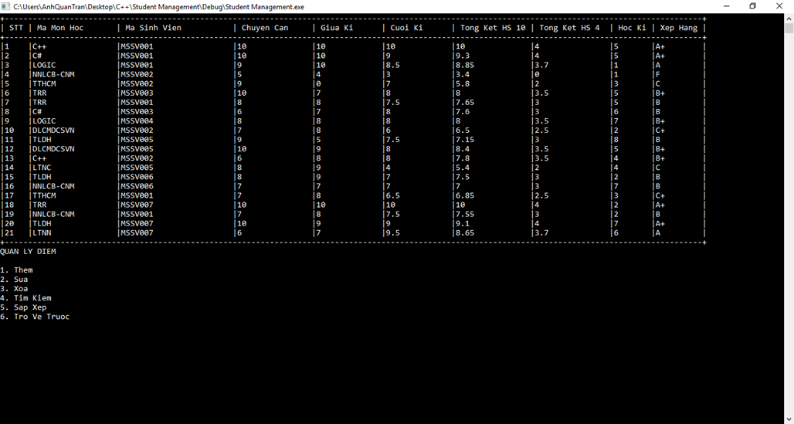Pick the "3. Xoa" menu option
Viewport: 794px width, 424px height.
14,289
